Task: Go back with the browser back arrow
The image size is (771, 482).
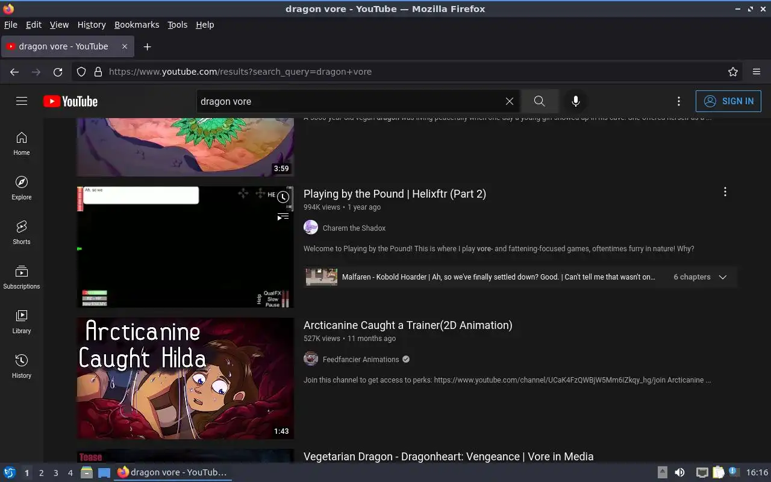Action: tap(14, 72)
